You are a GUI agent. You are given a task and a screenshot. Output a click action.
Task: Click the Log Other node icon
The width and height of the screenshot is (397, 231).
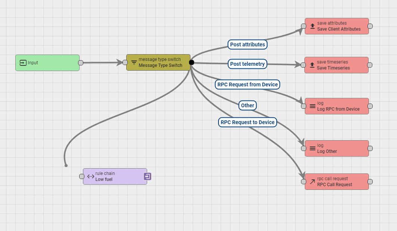click(313, 148)
